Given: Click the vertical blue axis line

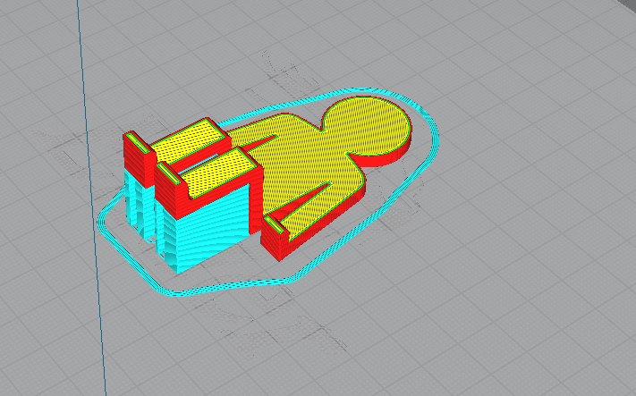Looking at the screenshot, I should (92, 198).
